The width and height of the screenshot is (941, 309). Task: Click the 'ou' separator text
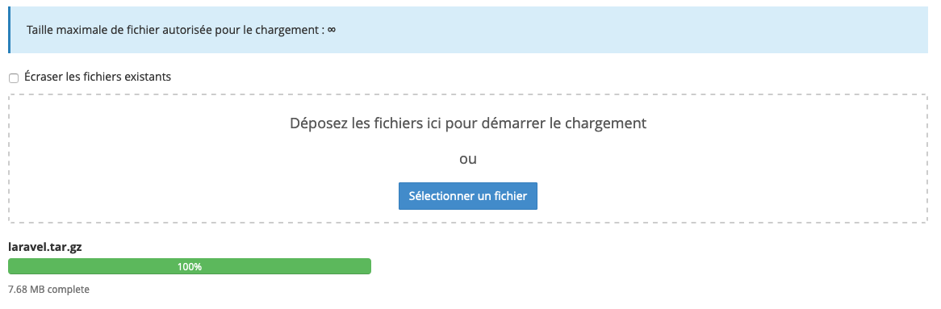(x=467, y=160)
